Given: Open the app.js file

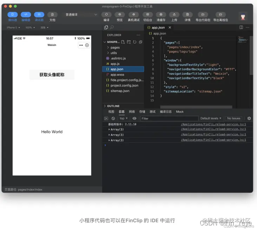Looking at the screenshot, I should [x=123, y=64].
